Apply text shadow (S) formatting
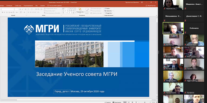 [x=9, y=12]
